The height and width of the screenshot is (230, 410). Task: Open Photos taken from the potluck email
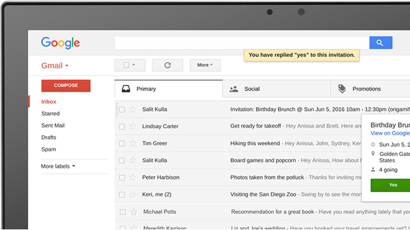click(238, 177)
